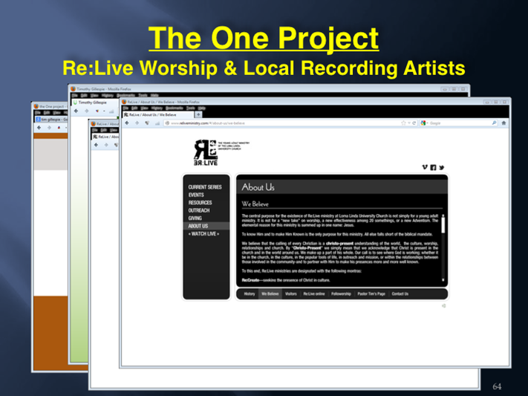Go back in the rear ReLive window
Screen dimensions: 528x396
[x=97, y=145]
